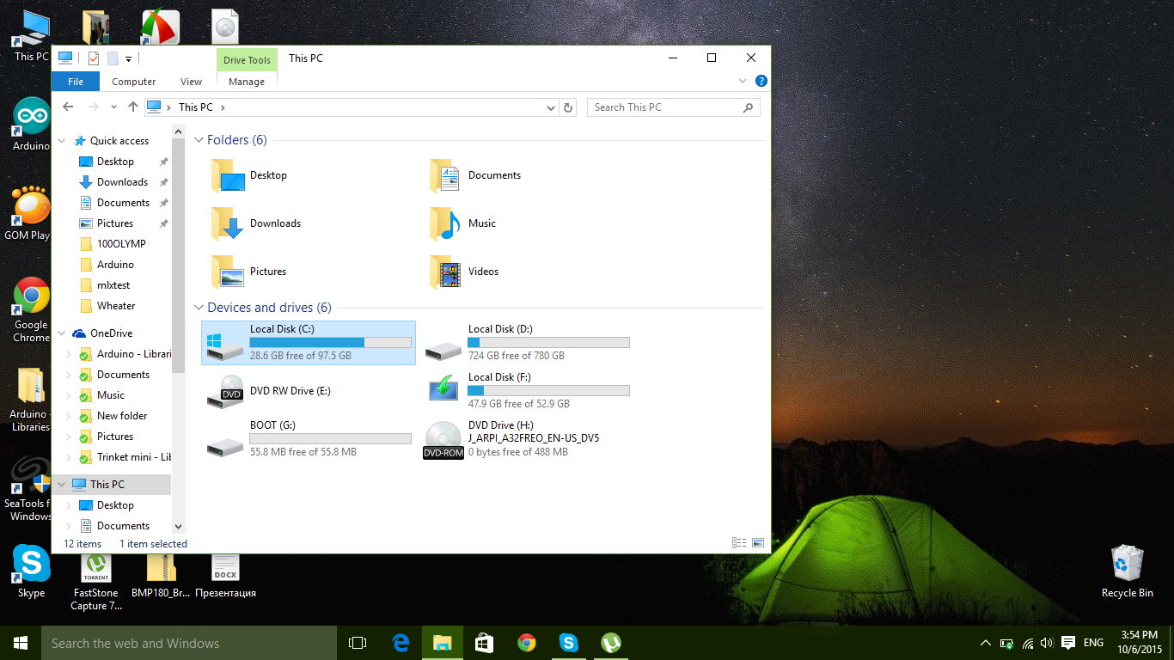The width and height of the screenshot is (1174, 660).
Task: Open the Manage ribbon tab
Action: 247,82
